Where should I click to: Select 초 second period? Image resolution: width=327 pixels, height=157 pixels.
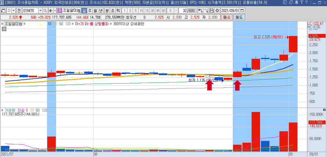[x=113, y=11]
